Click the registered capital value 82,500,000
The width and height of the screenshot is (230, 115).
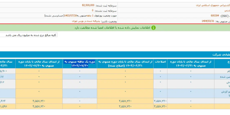[88, 5]
